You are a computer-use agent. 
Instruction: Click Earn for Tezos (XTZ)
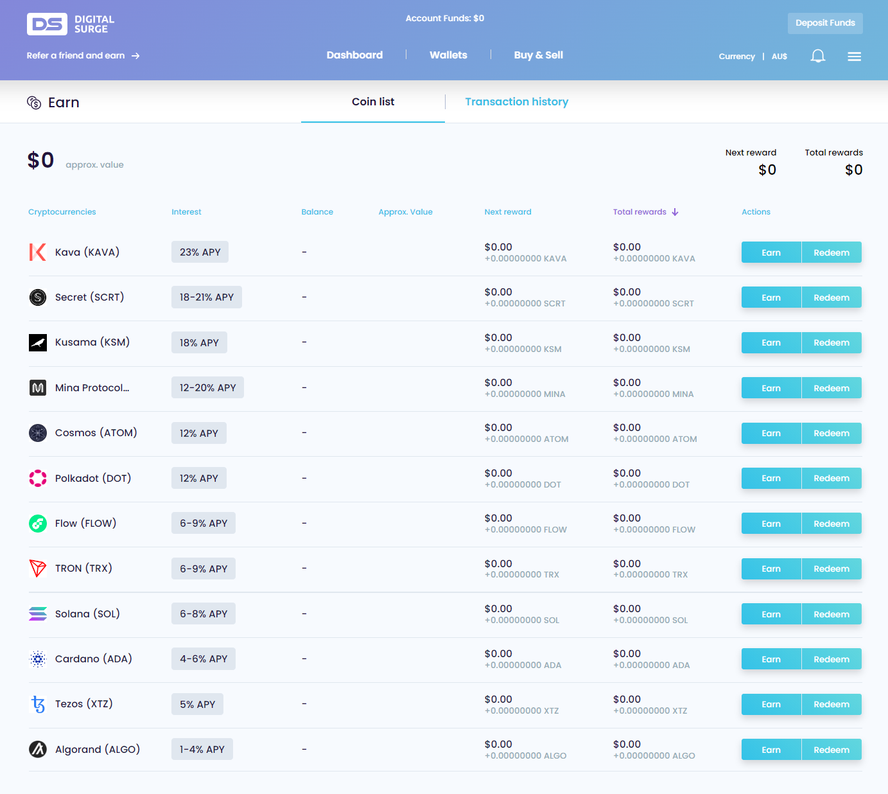pyautogui.click(x=771, y=704)
